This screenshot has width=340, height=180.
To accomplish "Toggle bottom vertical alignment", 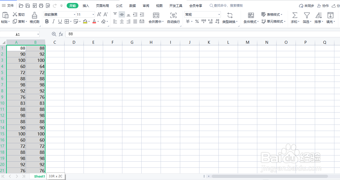I will click(129, 14).
